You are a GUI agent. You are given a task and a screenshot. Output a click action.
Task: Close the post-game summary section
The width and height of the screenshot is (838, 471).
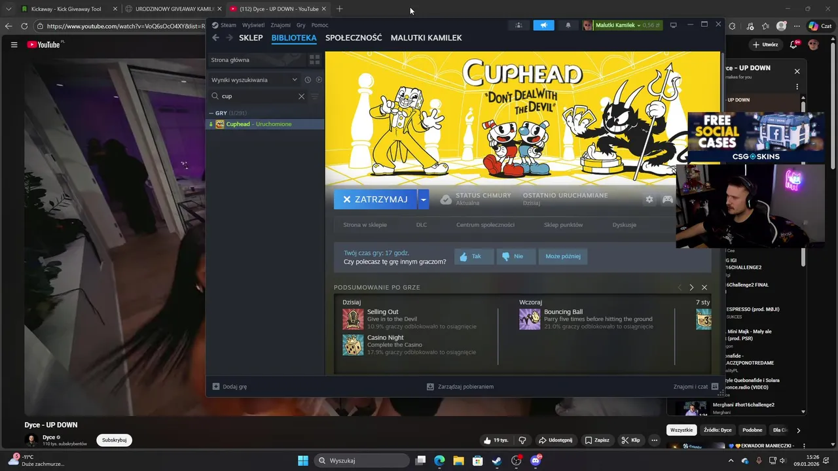pos(704,287)
